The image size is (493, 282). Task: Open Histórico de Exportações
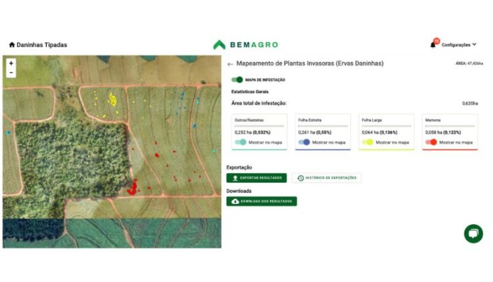[326, 178]
